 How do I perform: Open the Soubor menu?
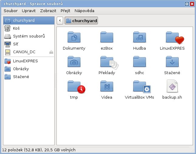[x=11, y=11]
